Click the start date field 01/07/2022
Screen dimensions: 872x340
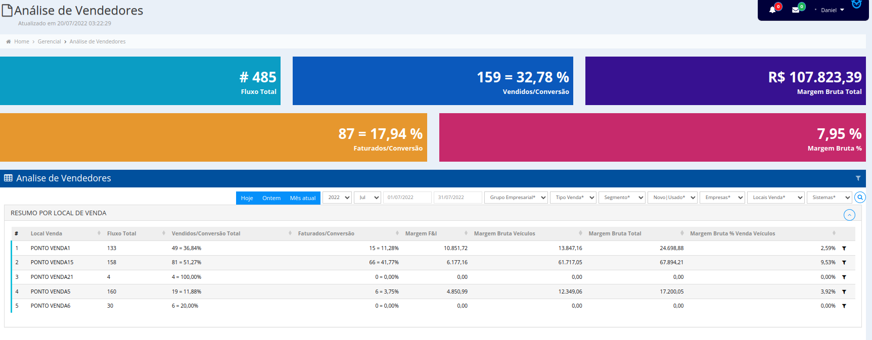pyautogui.click(x=407, y=198)
